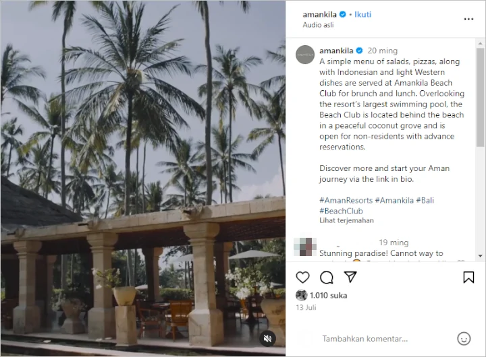This screenshot has width=486, height=357.
Task: Open the #Amankila hashtag
Action: point(394,201)
